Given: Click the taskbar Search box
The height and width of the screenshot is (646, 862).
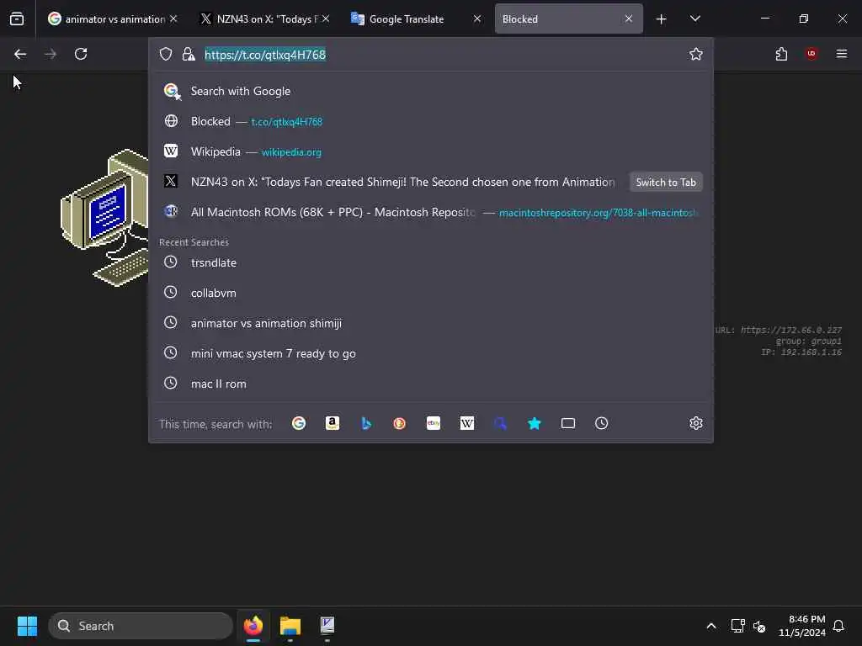Looking at the screenshot, I should coord(141,626).
